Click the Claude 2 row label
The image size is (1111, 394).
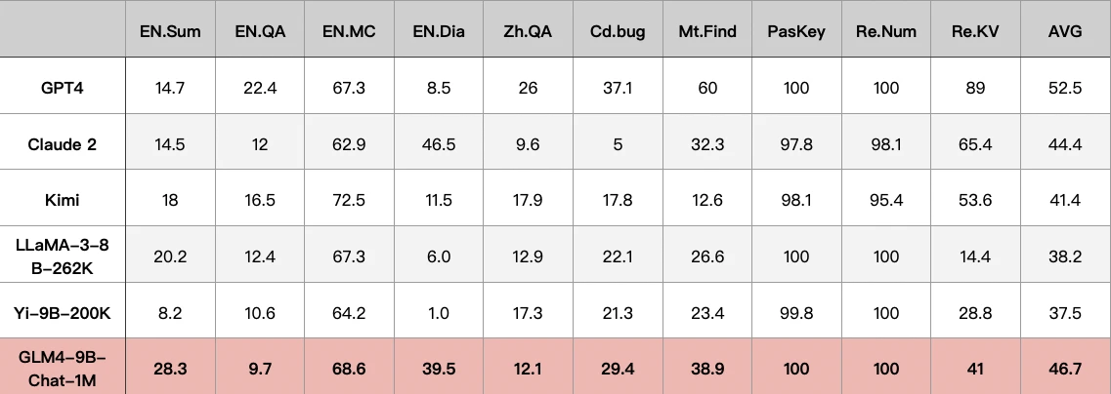point(63,144)
